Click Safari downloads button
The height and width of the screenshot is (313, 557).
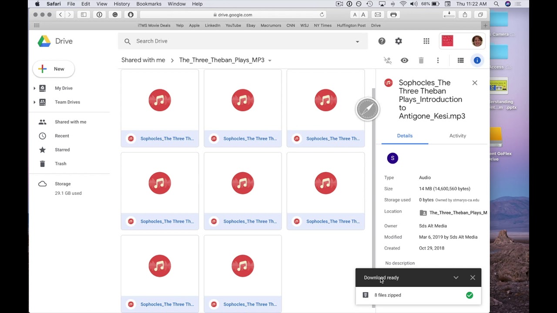point(448,15)
